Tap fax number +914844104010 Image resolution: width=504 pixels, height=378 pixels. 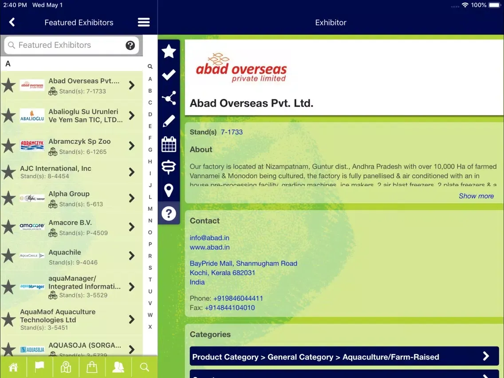[230, 307]
